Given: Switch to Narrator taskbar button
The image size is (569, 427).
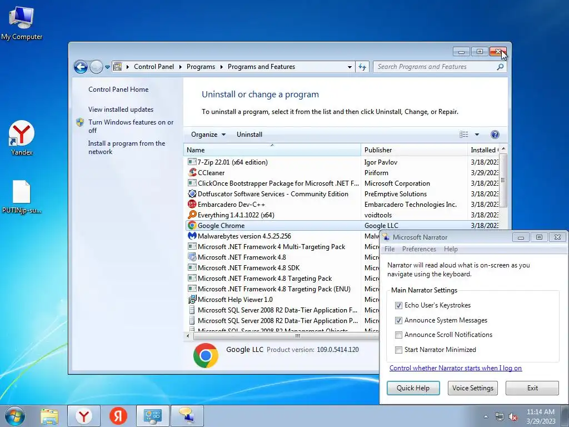Looking at the screenshot, I should click(x=187, y=416).
